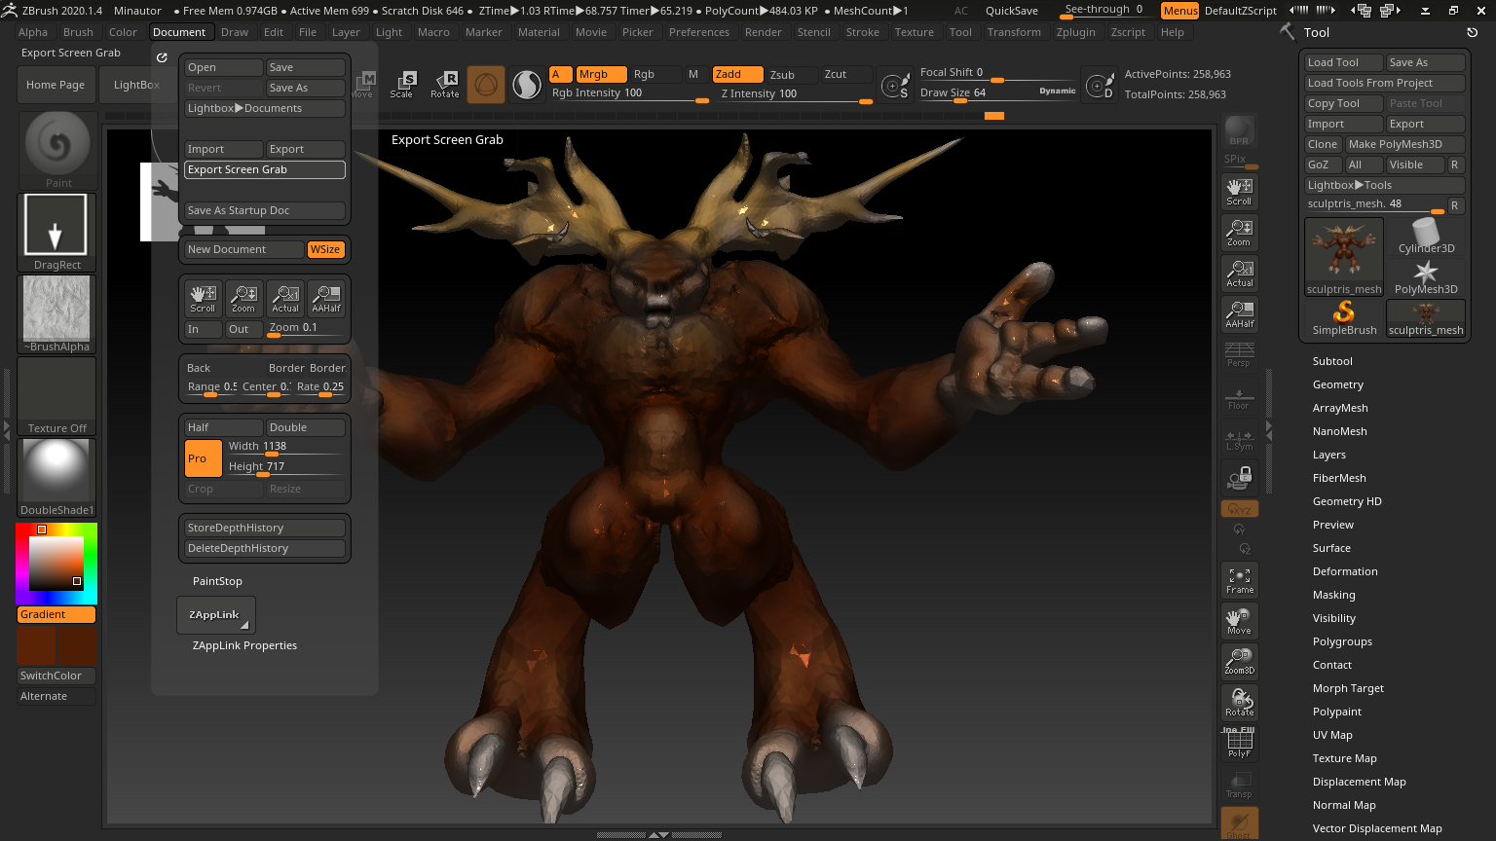1496x841 pixels.
Task: Click Make PolyMesh3D button
Action: 1405,144
